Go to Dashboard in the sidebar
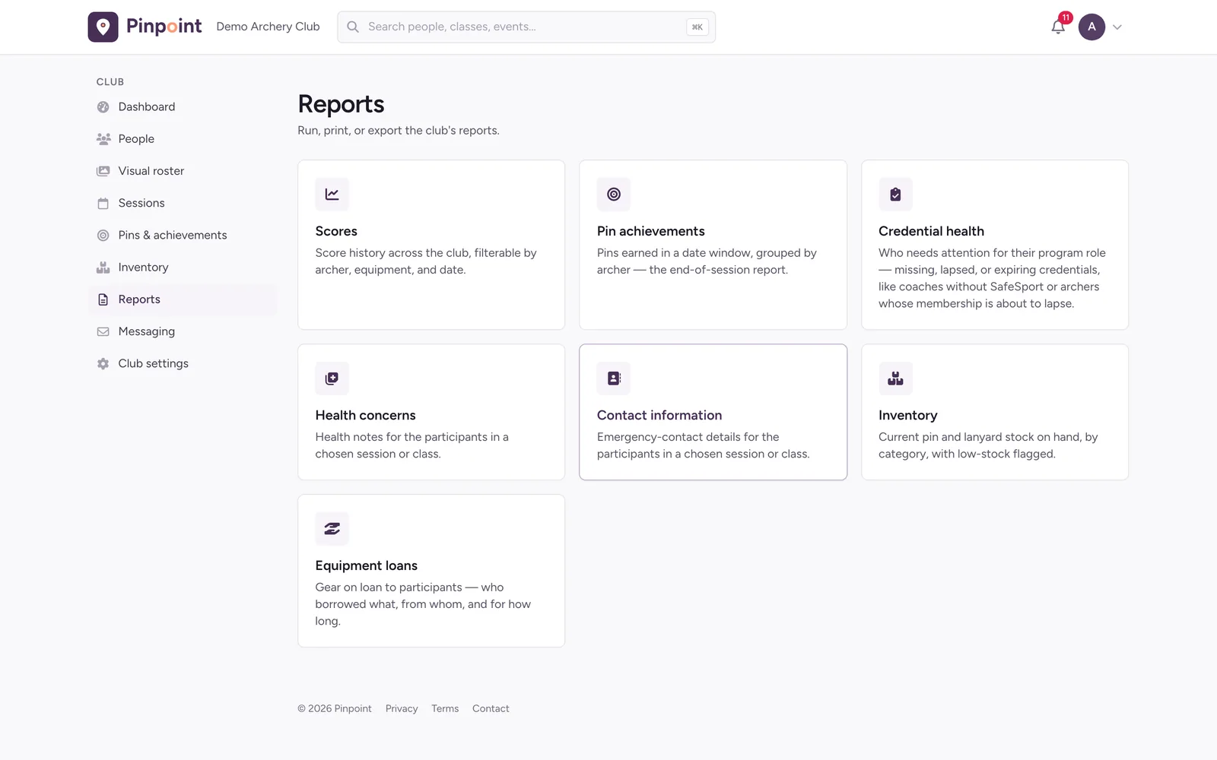 [183, 107]
